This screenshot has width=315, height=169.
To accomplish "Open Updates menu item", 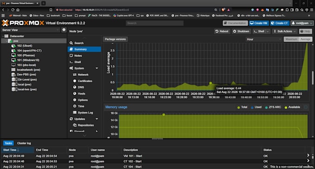I will [x=80, y=119].
